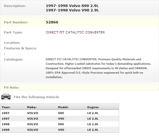Viewport: 159px width, 138px height.
Task: Click the Fit Note label
Action: click(x=11, y=88)
